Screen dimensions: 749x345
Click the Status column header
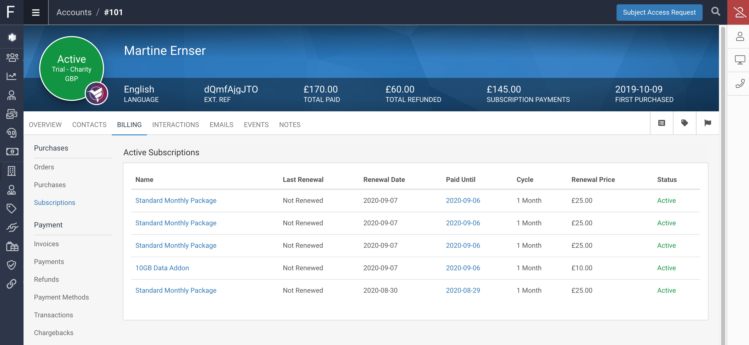coord(667,179)
